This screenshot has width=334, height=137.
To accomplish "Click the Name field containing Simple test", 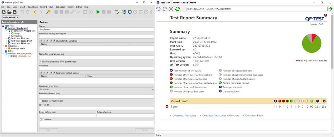I will (96, 29).
